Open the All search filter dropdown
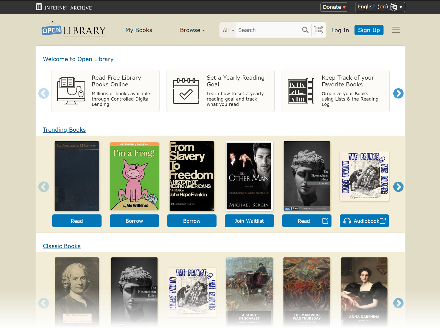Image resolution: width=440 pixels, height=328 pixels. click(228, 30)
